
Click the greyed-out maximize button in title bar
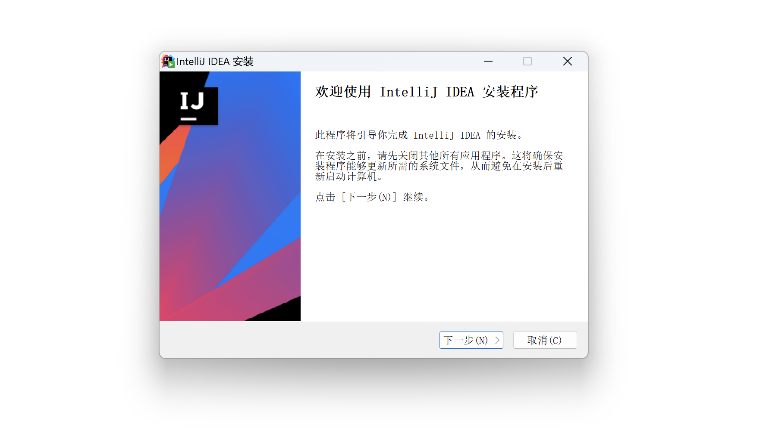(527, 62)
